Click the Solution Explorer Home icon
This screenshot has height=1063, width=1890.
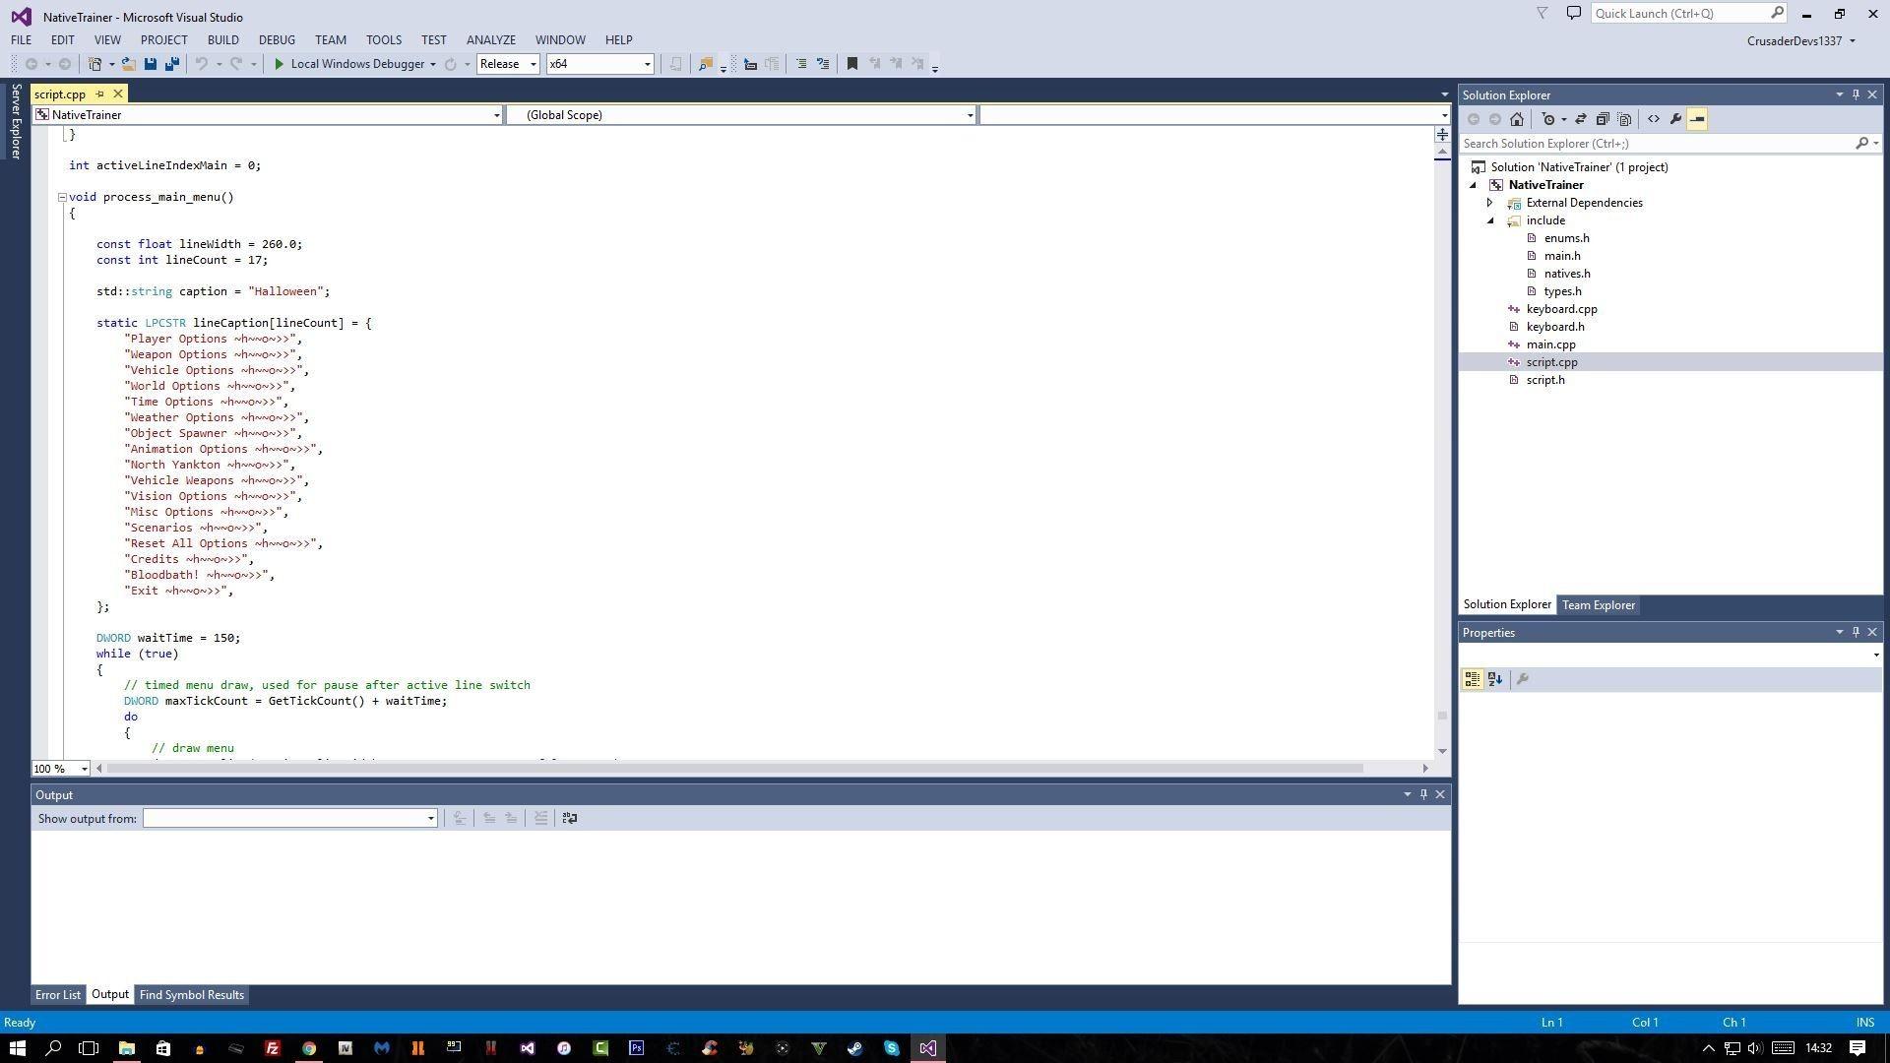(x=1517, y=119)
